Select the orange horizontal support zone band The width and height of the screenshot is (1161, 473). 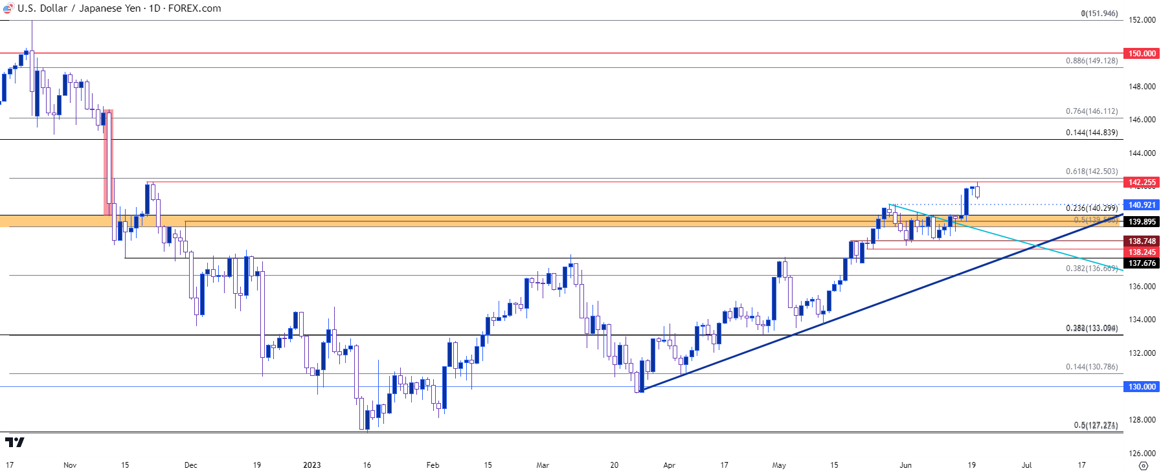[x=561, y=221]
